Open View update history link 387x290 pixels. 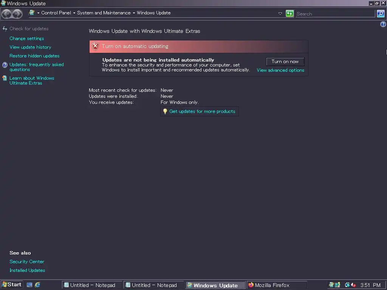coord(30,47)
